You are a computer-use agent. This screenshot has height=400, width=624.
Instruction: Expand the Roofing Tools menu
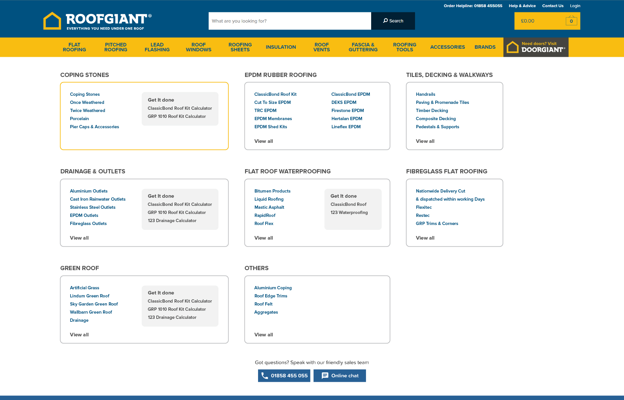coord(405,47)
